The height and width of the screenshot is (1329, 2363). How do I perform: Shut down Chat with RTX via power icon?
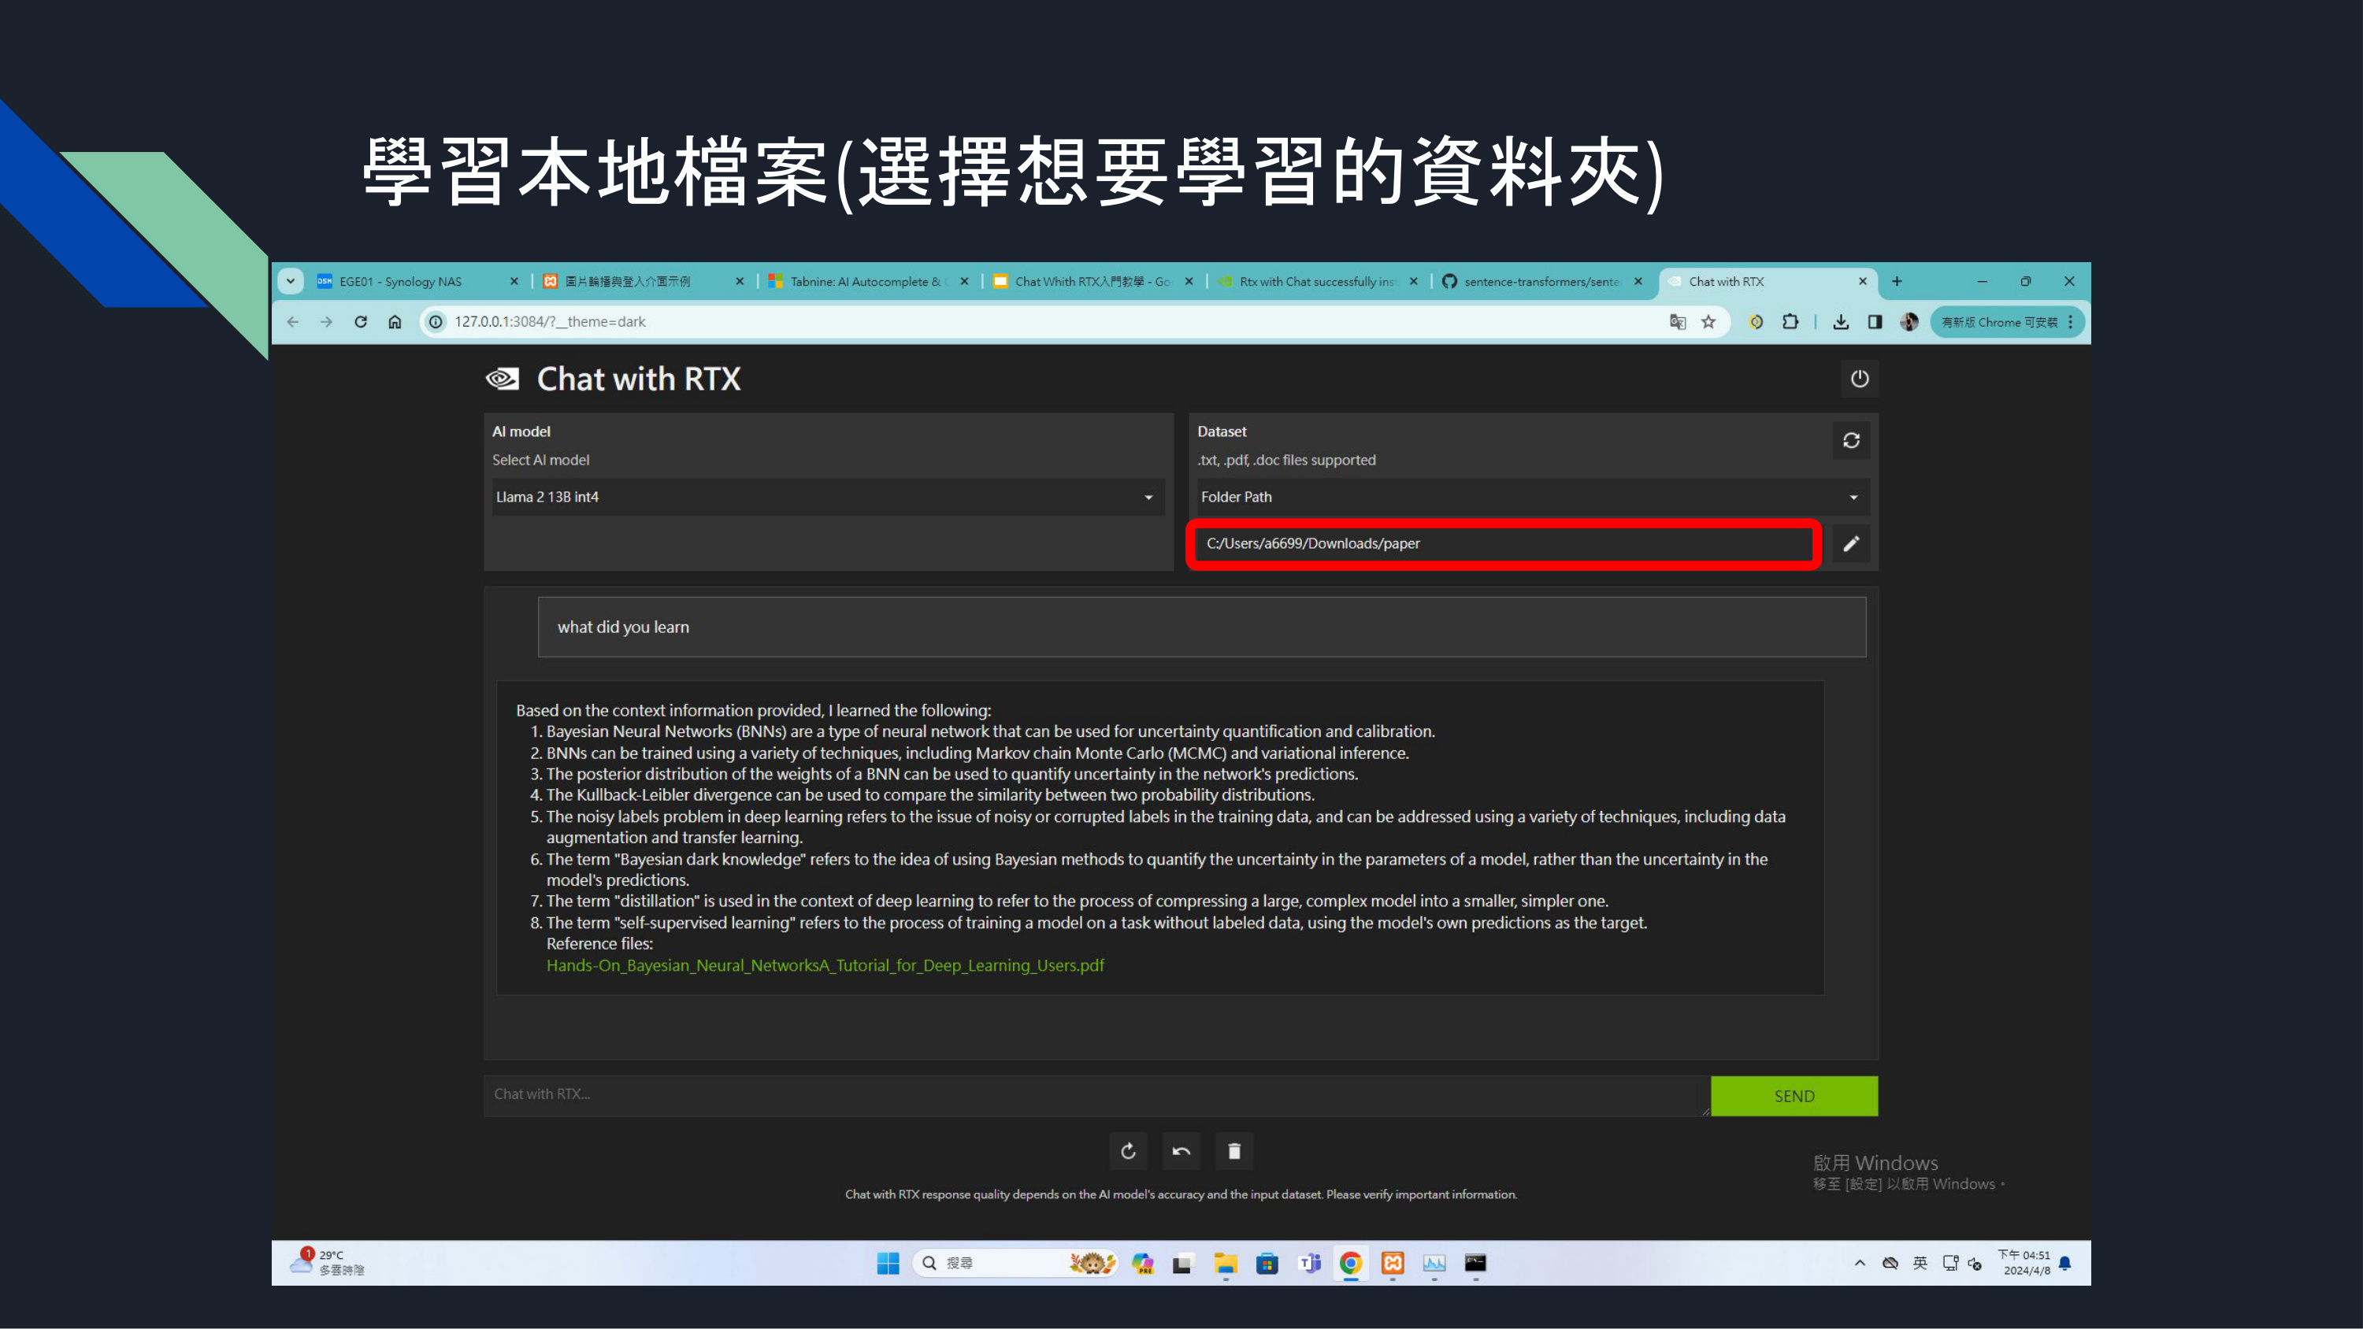(x=1860, y=379)
